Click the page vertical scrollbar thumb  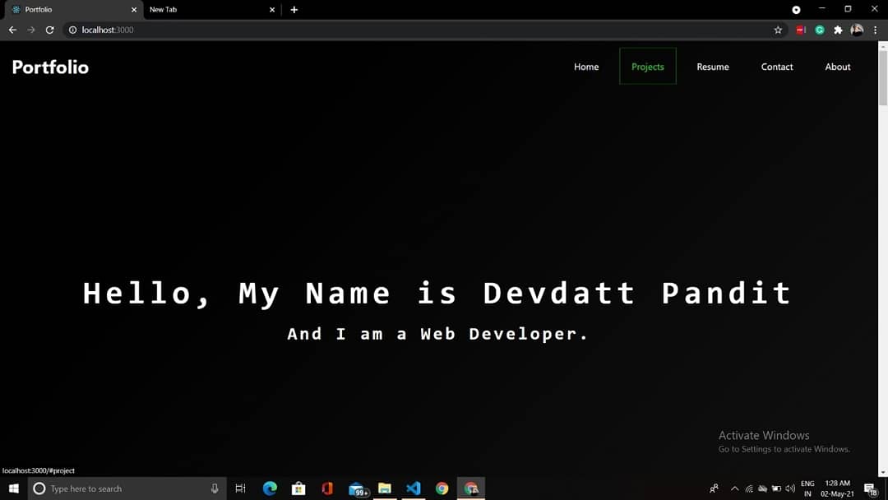point(883,77)
